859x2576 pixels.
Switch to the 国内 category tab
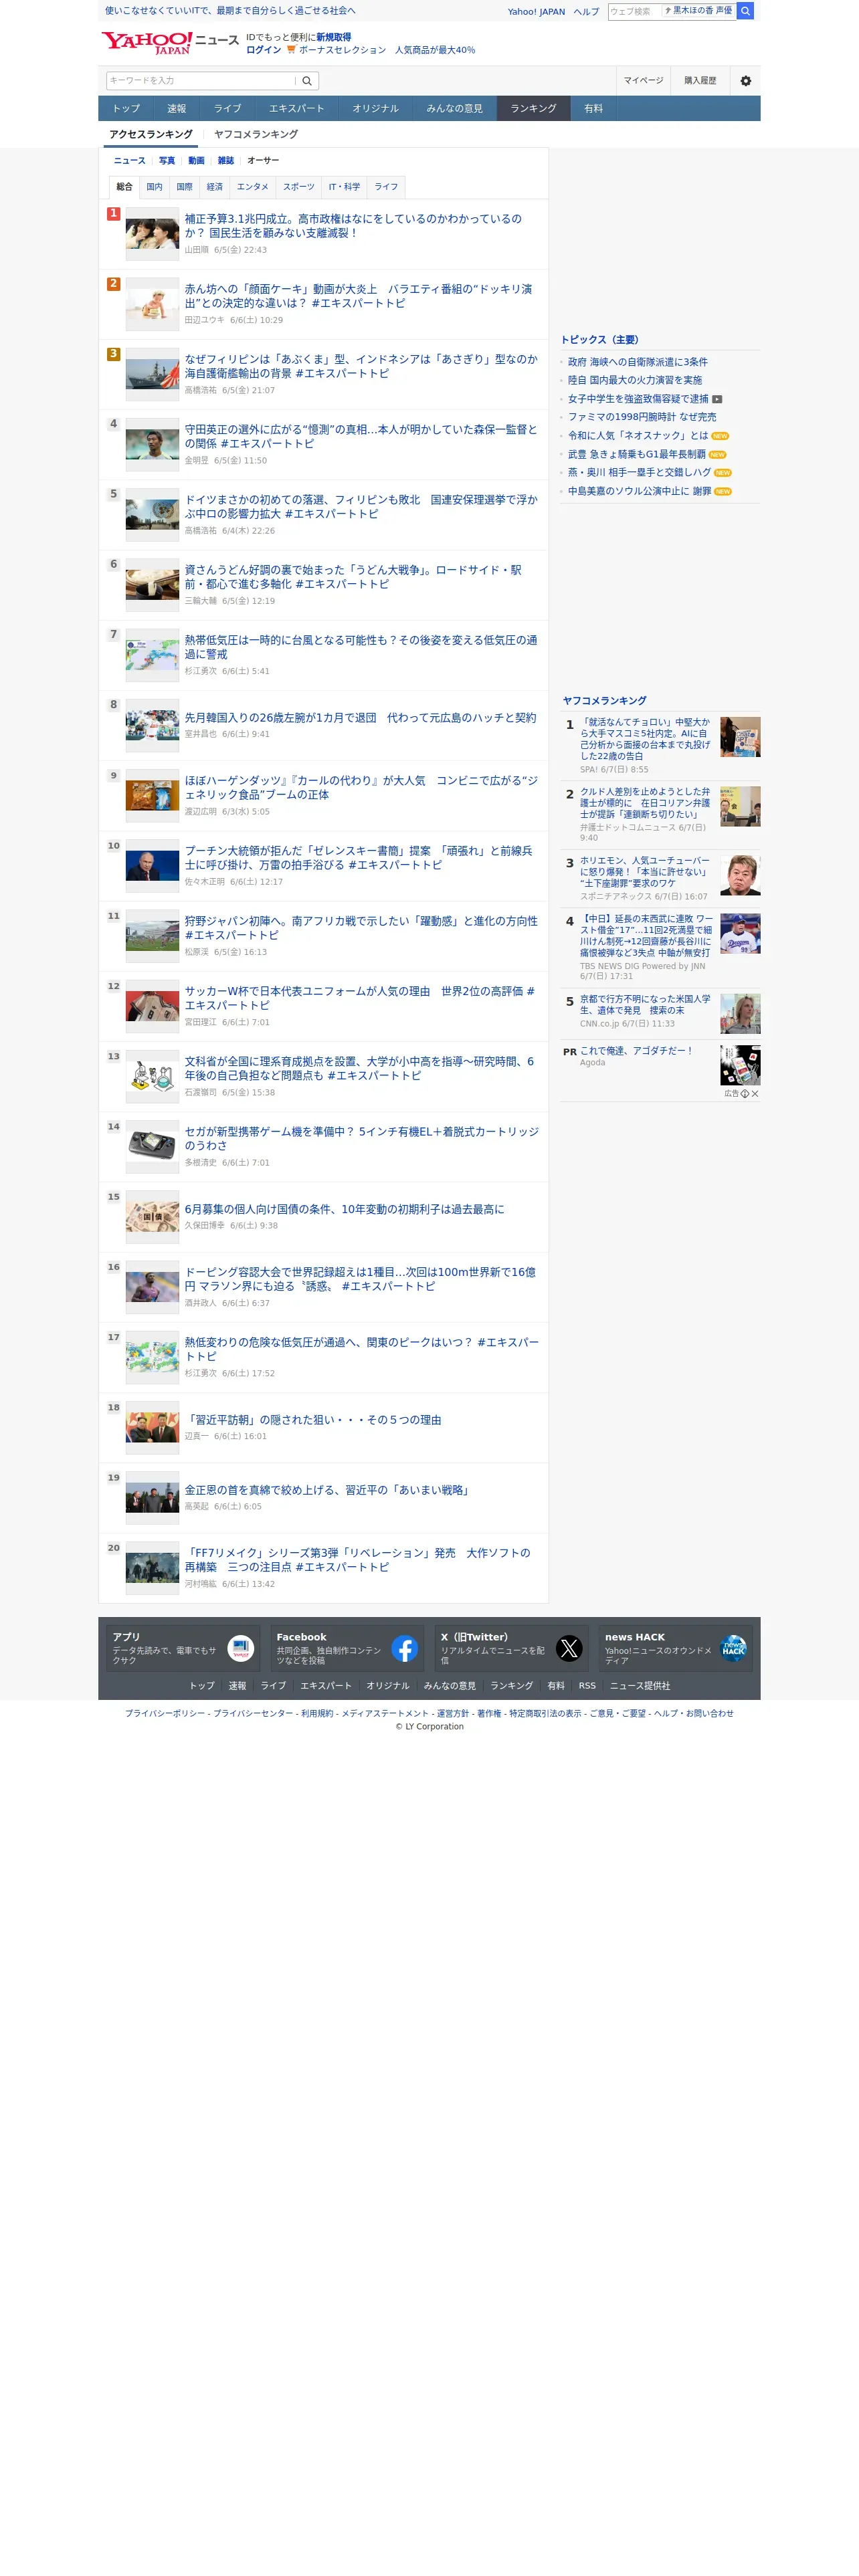(154, 187)
